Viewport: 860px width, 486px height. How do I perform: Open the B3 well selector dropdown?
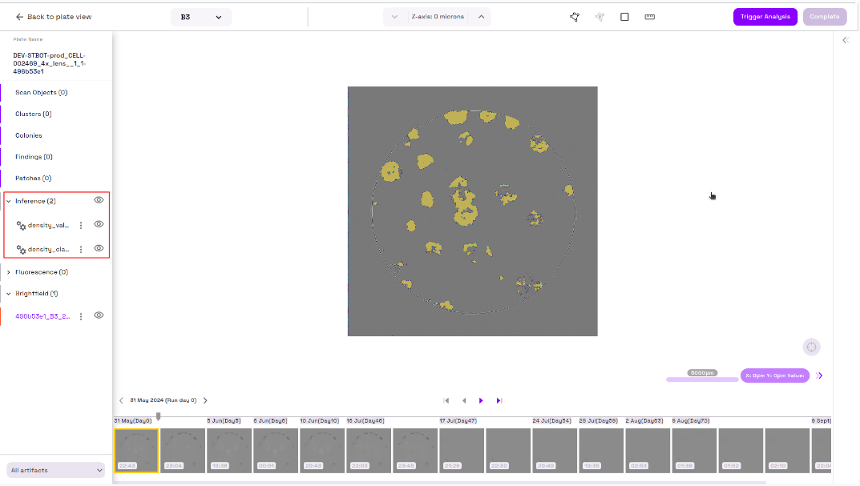(x=201, y=17)
